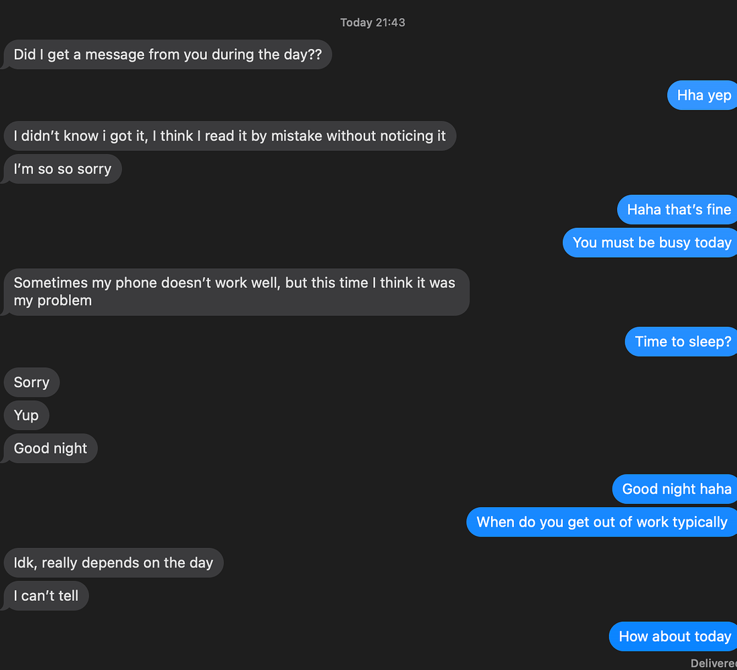This screenshot has width=737, height=670.
Task: Click the "Time to sleep?" sent bubble
Action: point(682,342)
